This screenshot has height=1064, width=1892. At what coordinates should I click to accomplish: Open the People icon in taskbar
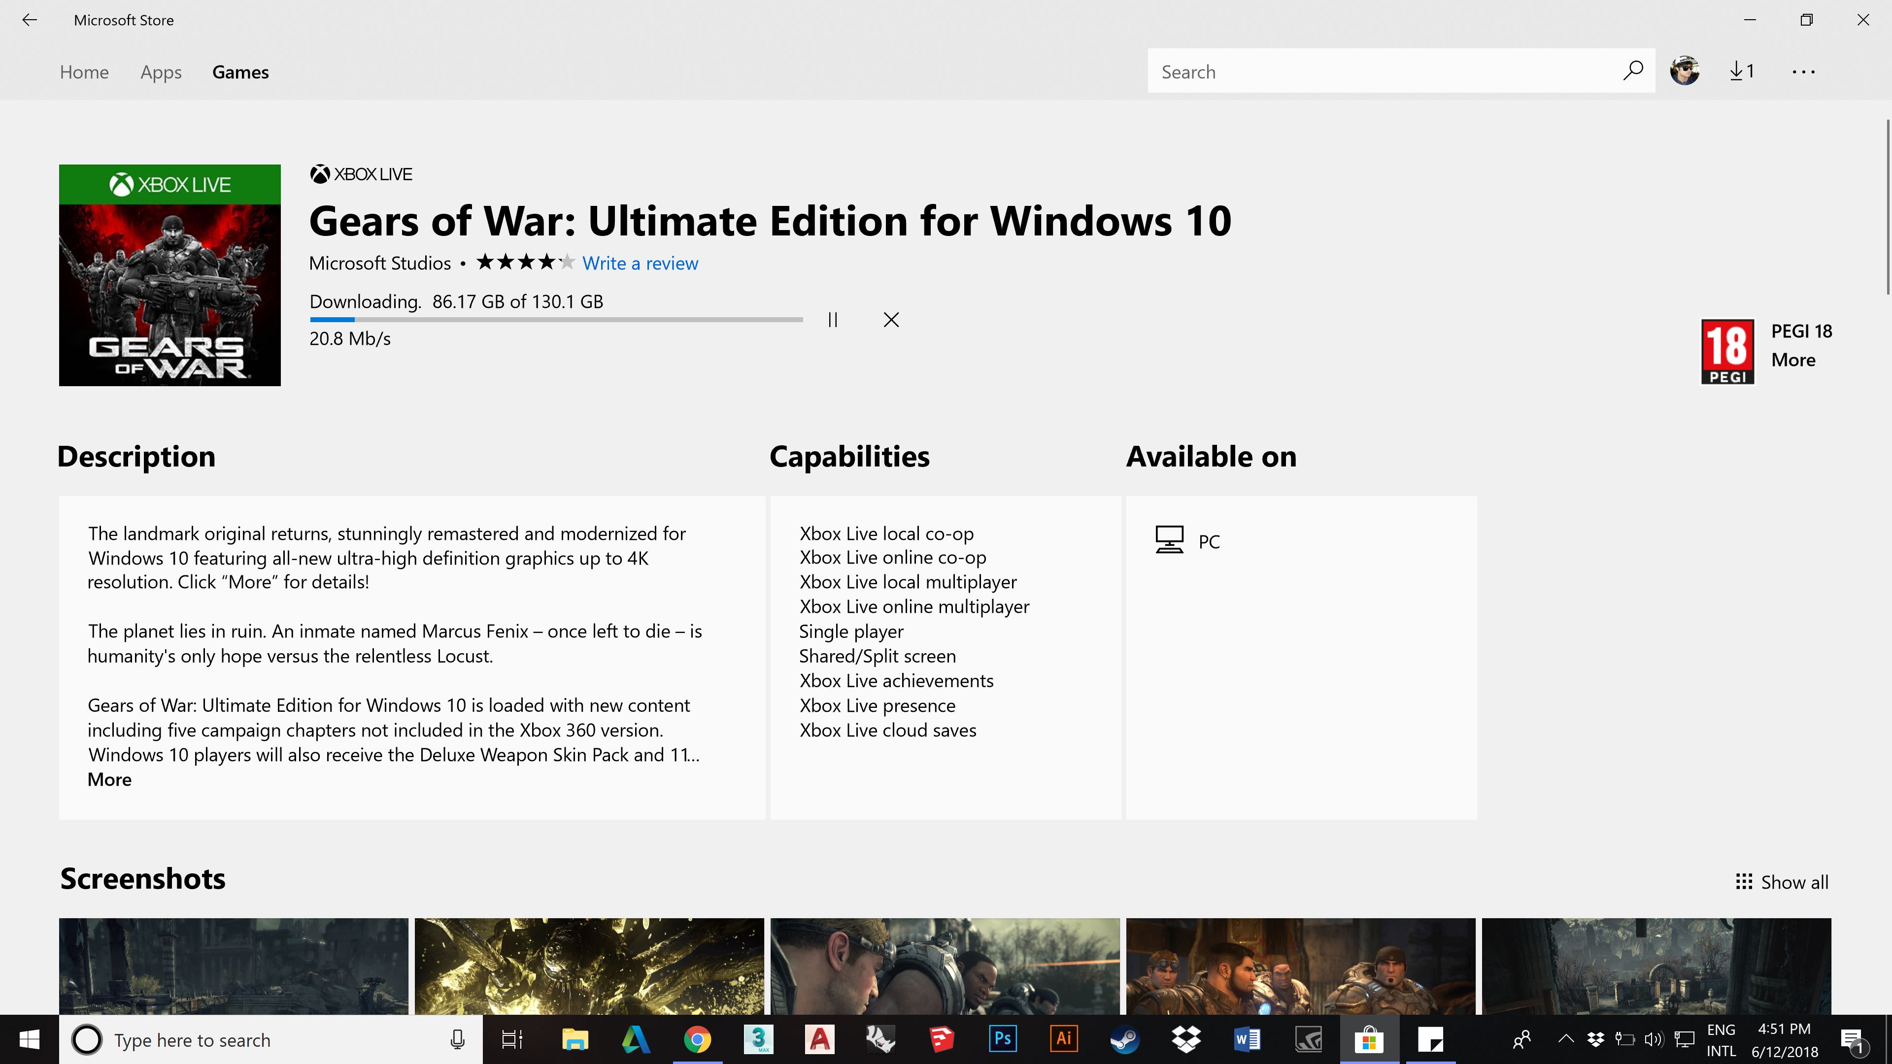pos(1522,1040)
